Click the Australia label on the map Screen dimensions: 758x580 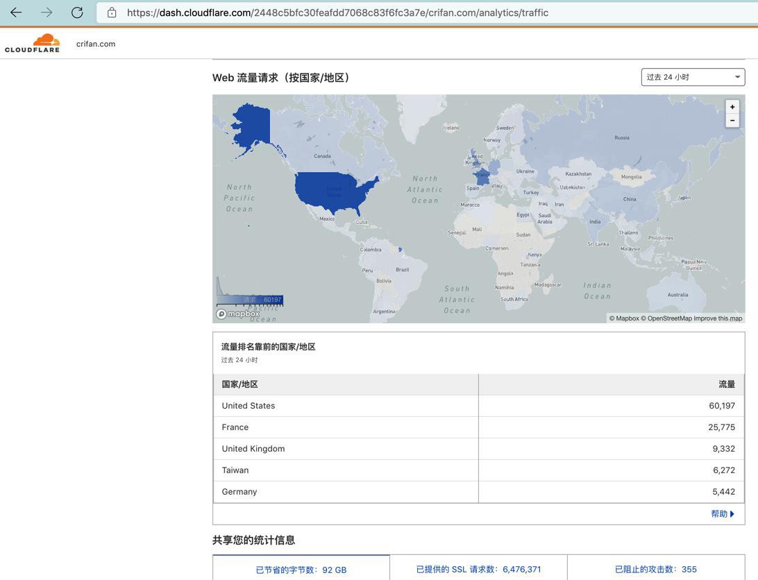click(x=677, y=295)
